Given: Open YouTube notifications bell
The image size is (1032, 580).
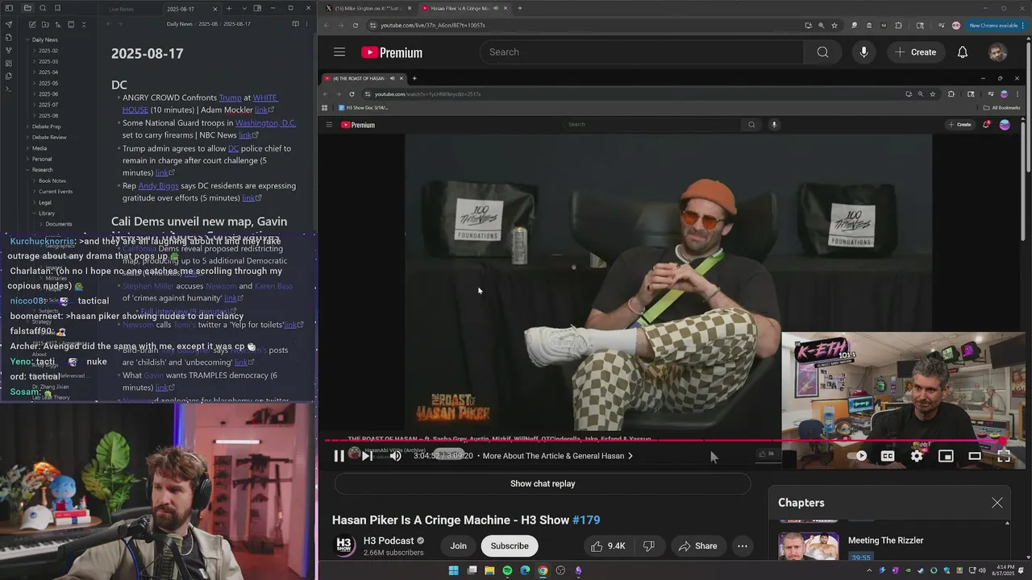Looking at the screenshot, I should click(x=963, y=52).
